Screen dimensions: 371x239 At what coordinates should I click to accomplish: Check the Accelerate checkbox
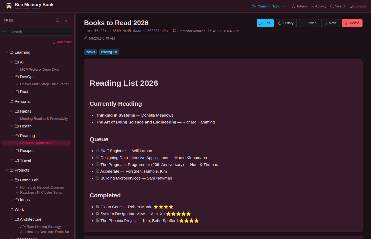(x=98, y=171)
